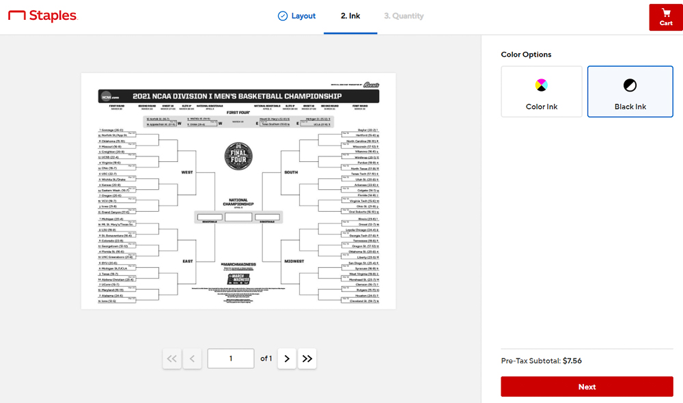Click the red Next button
683x403 pixels.
(x=587, y=387)
